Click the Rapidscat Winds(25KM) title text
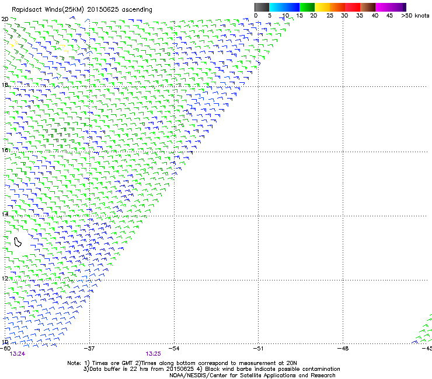The height and width of the screenshot is (379, 432). coord(47,10)
